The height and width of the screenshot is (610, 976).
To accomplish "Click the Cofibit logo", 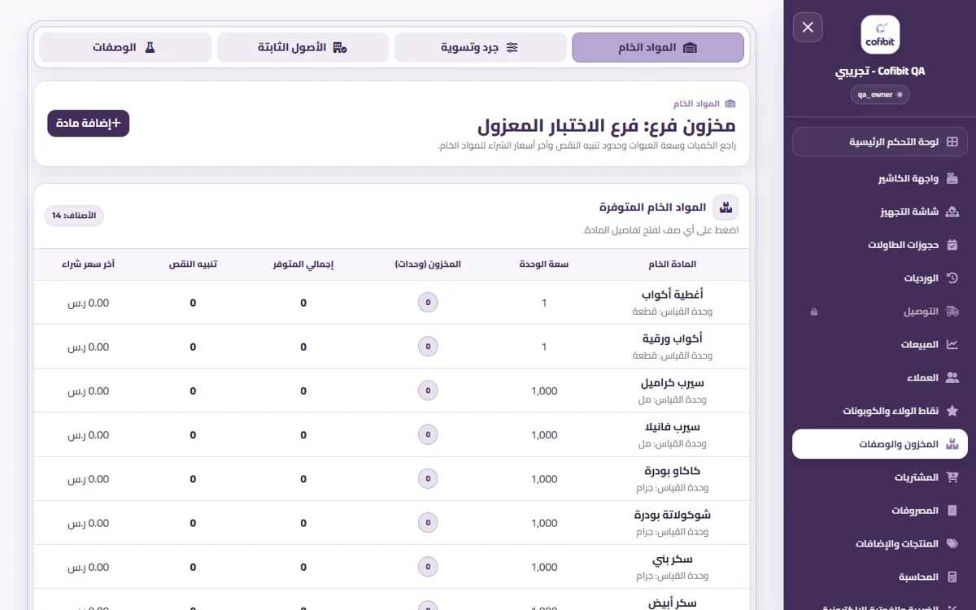I will (880, 35).
